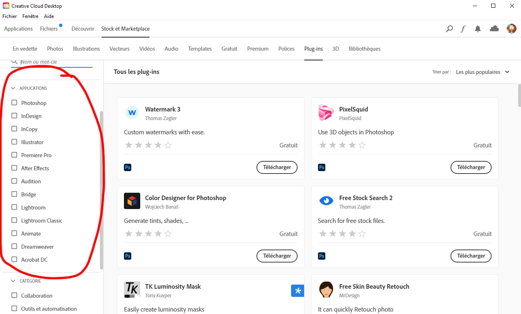Click the Ps badge on Free Stock Search card
Image resolution: width=521 pixels, height=314 pixels.
[322, 256]
